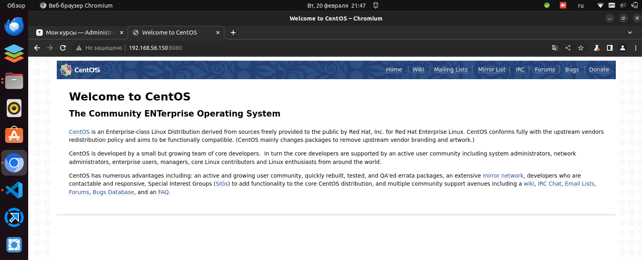This screenshot has height=260, width=642.
Task: Open the IRC header link
Action: click(x=520, y=70)
